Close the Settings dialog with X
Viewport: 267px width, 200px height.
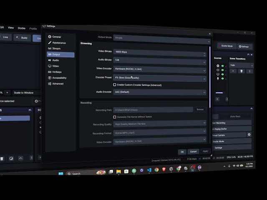[210, 34]
